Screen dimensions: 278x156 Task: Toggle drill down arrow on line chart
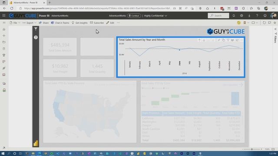coord(204,40)
